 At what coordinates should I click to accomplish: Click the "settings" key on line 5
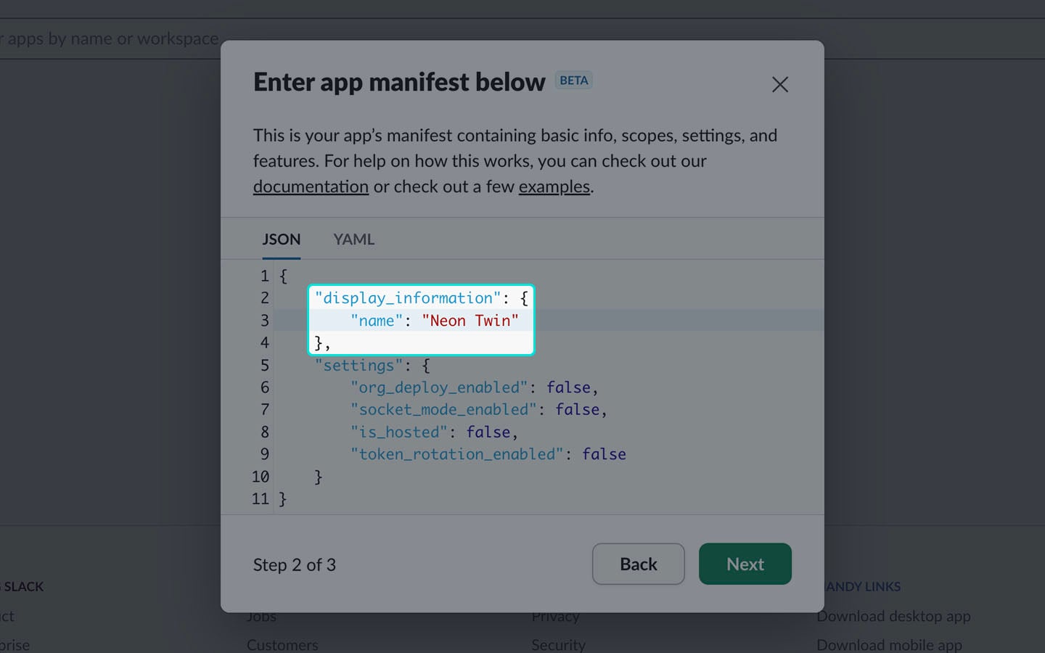point(358,365)
